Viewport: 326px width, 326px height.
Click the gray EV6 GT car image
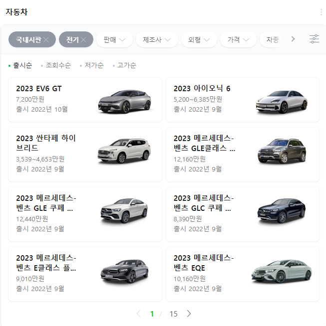124,102
